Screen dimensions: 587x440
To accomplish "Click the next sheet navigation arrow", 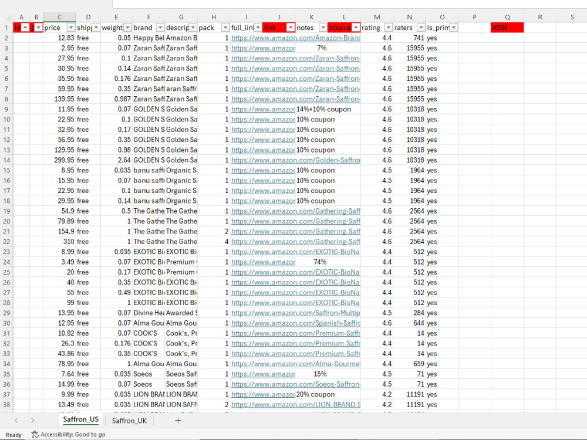I will (32, 421).
